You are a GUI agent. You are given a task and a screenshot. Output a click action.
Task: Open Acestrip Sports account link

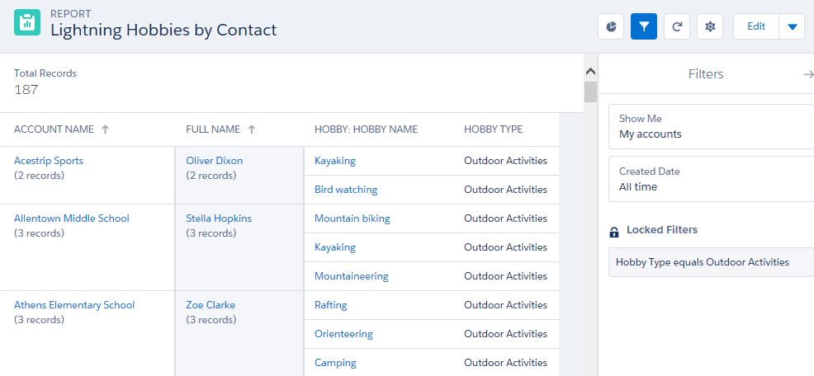click(x=49, y=161)
